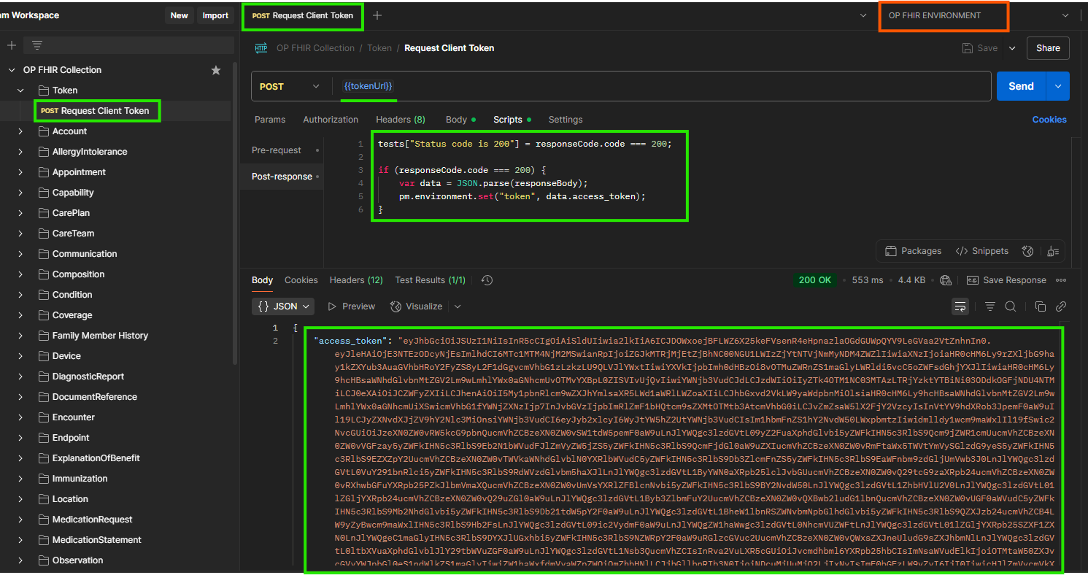Collapse the Token folder
The image size is (1088, 575).
click(20, 90)
